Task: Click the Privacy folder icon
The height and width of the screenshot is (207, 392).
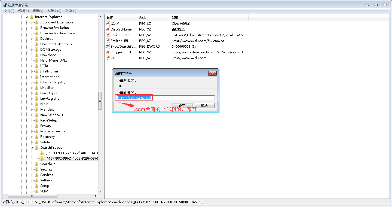Action: coord(37,126)
